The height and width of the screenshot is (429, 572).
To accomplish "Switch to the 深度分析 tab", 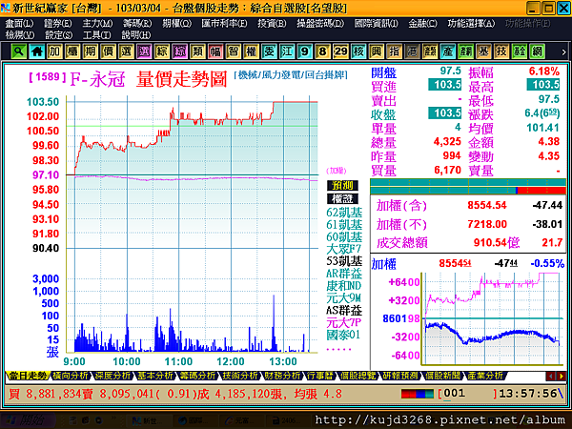I will click(112, 376).
